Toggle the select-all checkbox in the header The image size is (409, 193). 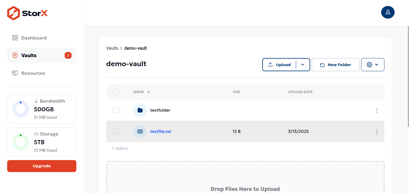pos(116,92)
